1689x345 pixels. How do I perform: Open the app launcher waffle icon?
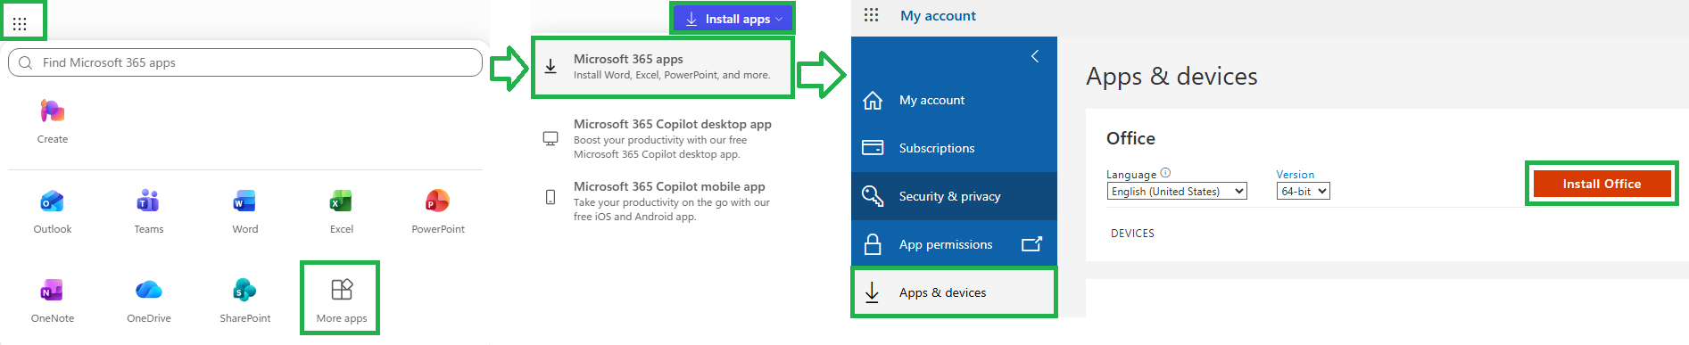[20, 24]
